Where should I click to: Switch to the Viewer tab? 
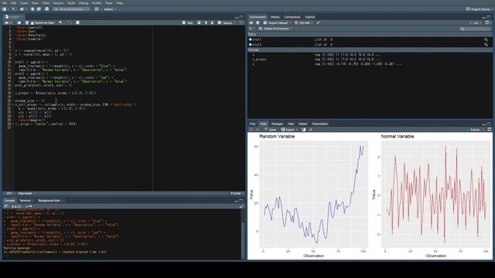(302, 124)
